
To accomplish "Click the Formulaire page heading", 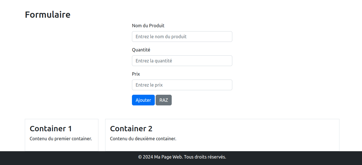I will [48, 15].
